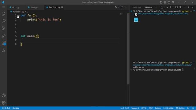Move the panel left with arrow icon
This screenshot has height=110, width=196.
coord(189,7)
